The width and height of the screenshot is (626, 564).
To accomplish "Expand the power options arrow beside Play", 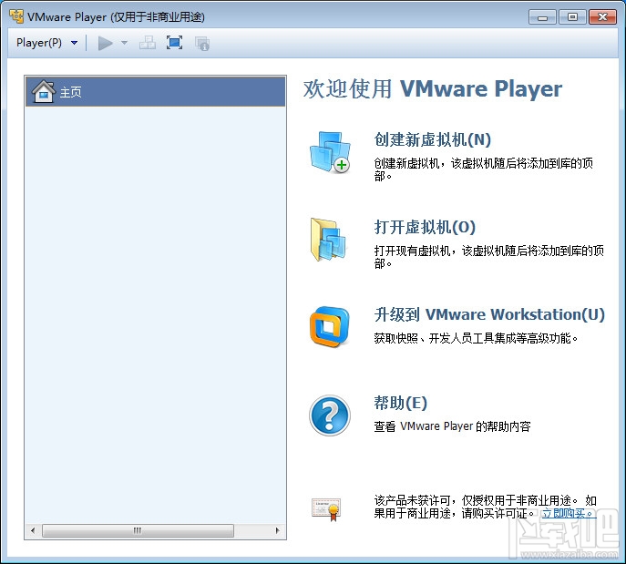I will [124, 43].
